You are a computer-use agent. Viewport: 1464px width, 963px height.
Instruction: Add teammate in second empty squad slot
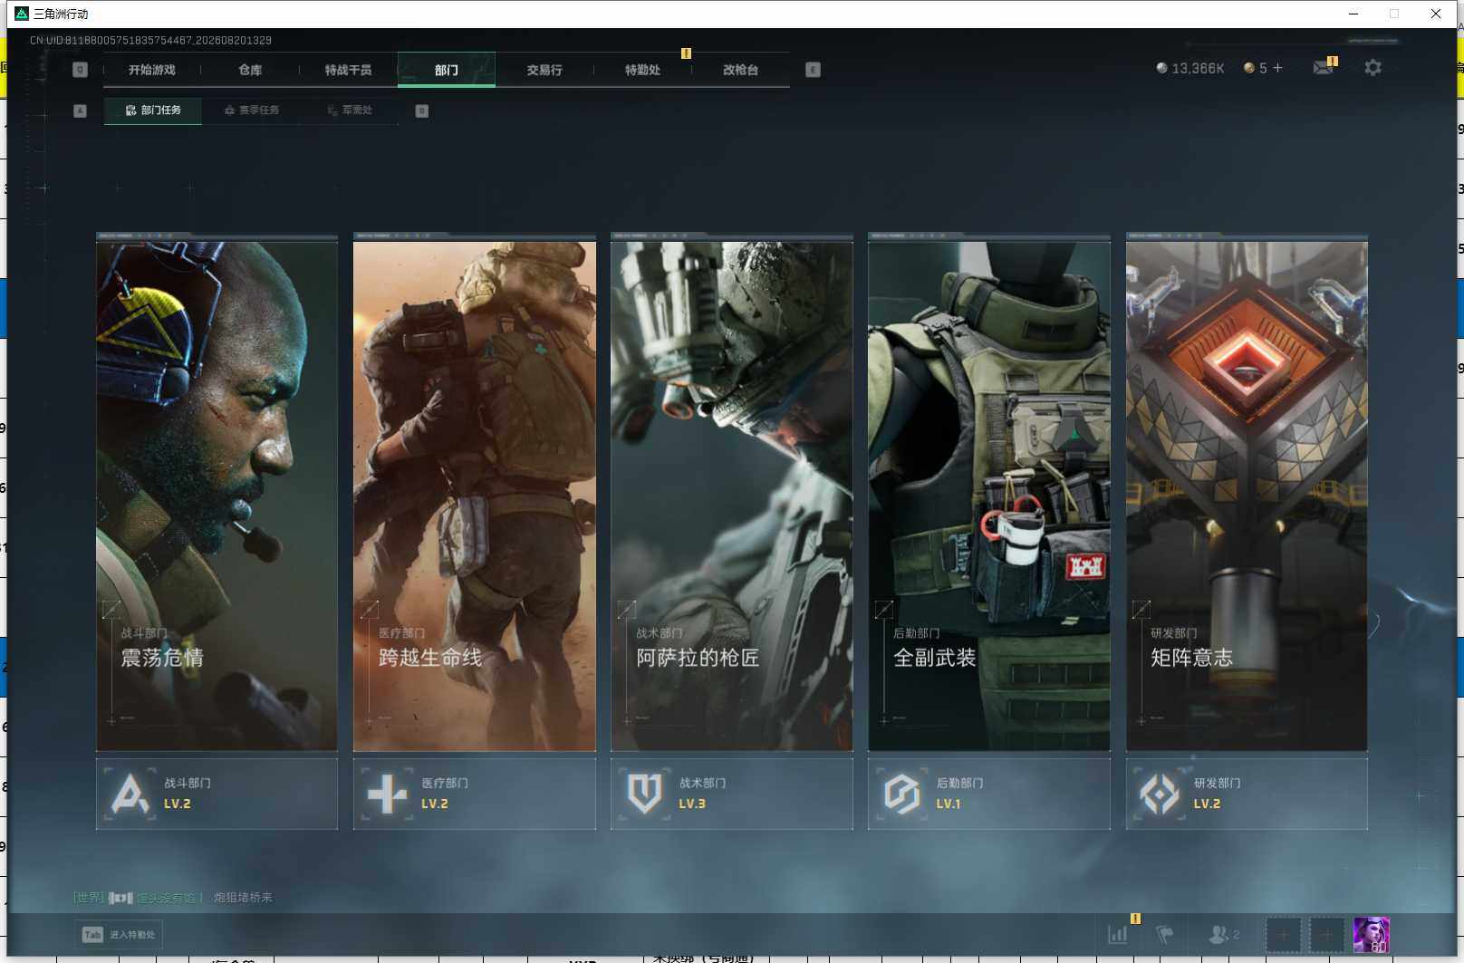click(1325, 935)
